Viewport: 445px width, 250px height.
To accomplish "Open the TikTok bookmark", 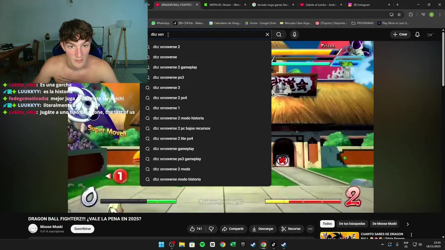I will click(x=189, y=23).
